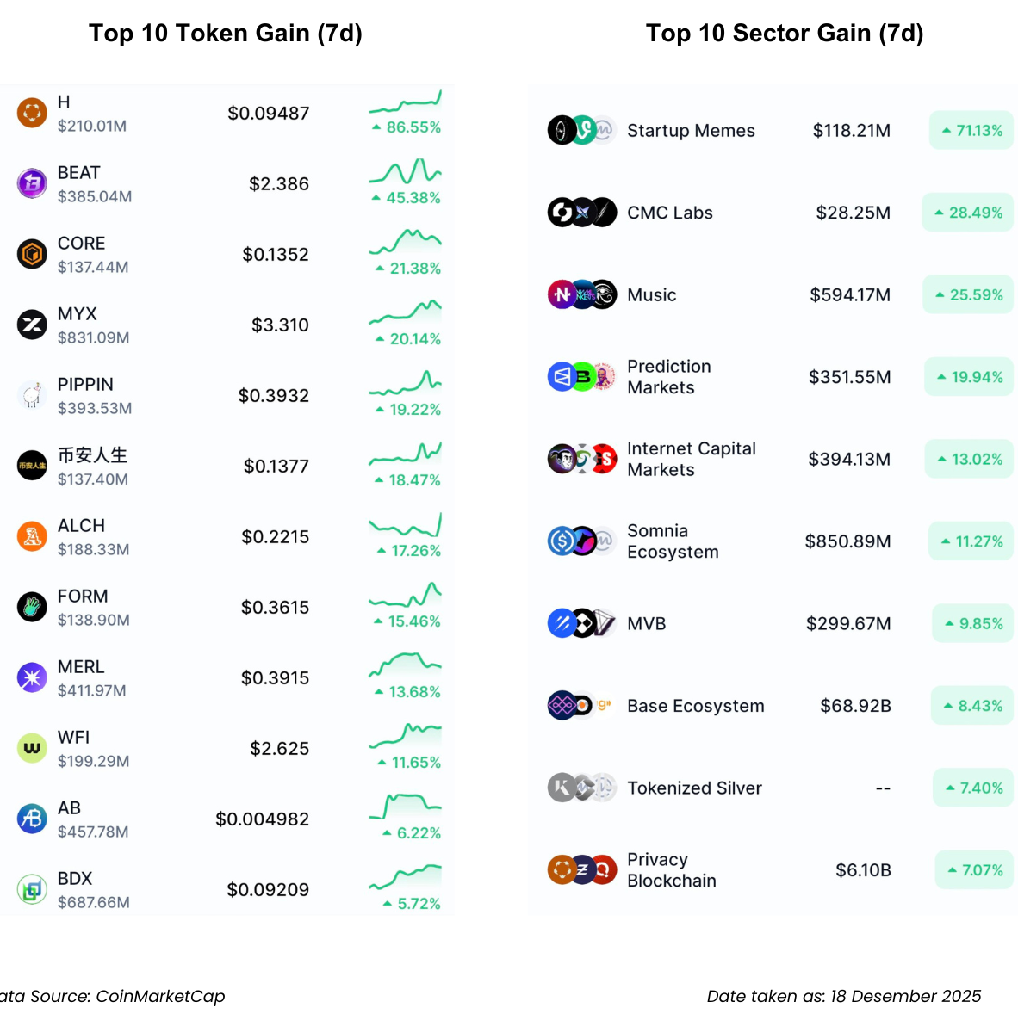Screen dimensions: 1018x1014
Task: Click the PIPPIN token price $0.3932
Action: pyautogui.click(x=274, y=396)
